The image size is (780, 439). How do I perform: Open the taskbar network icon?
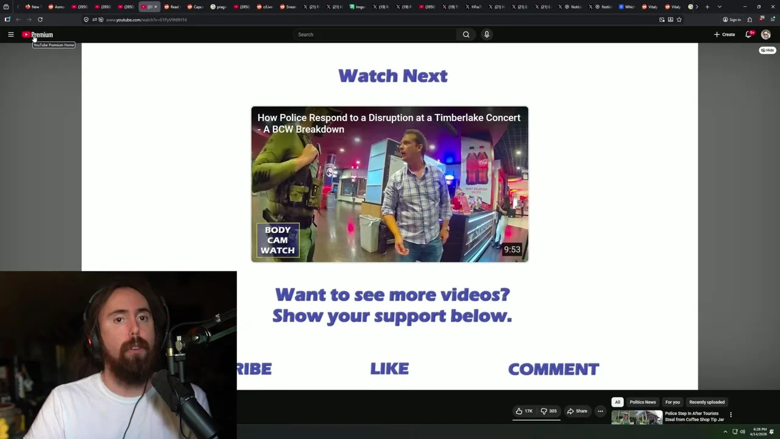point(735,432)
